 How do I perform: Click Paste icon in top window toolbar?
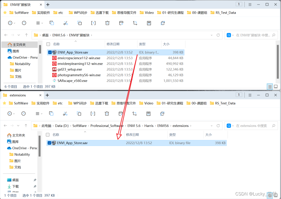click(80, 23)
